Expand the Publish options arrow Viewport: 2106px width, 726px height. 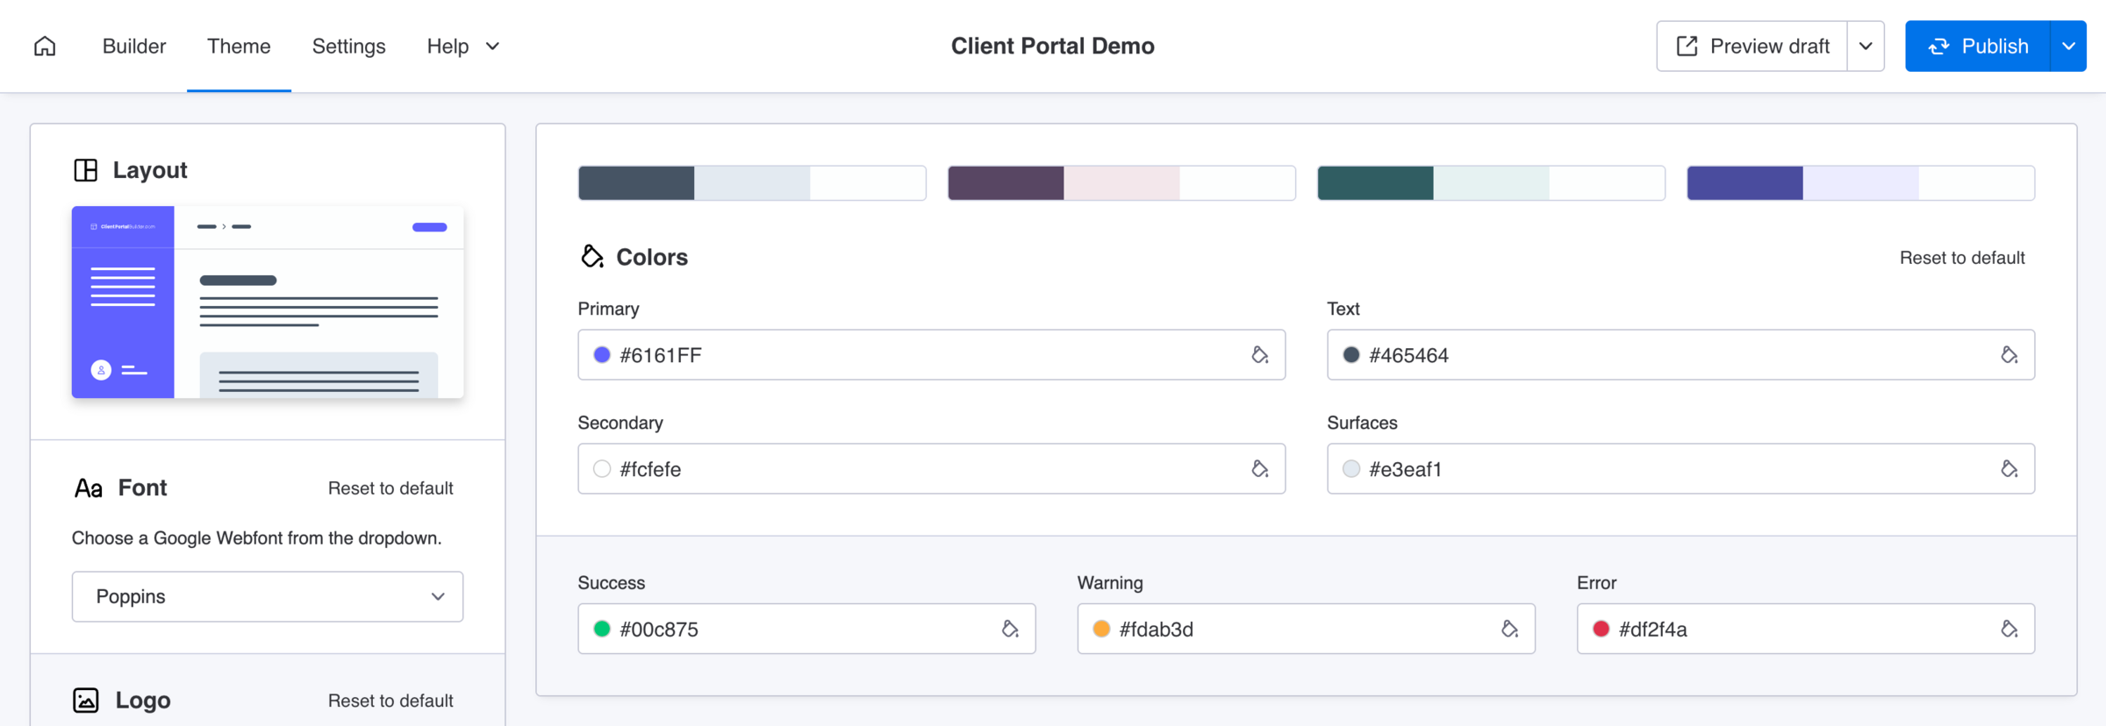[2068, 46]
